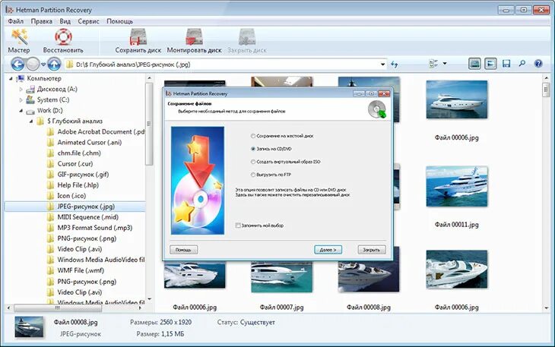The height and width of the screenshot is (347, 555).
Task: Click Далее > button in dialog
Action: pyautogui.click(x=328, y=250)
